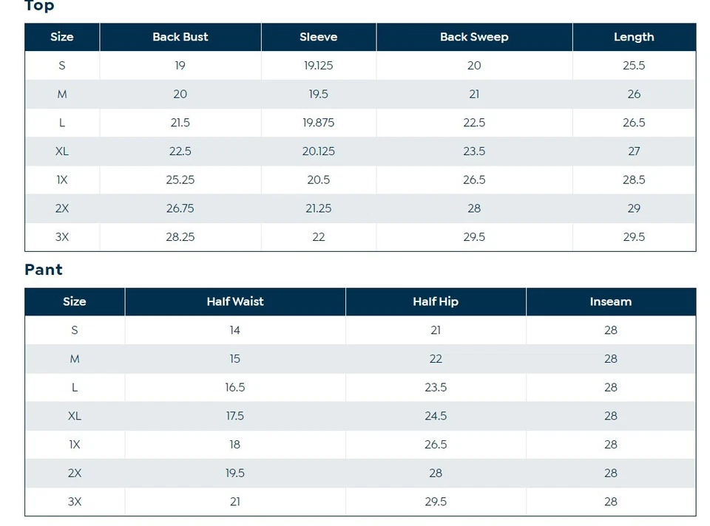The width and height of the screenshot is (710, 526).
Task: Click the Back Bust column header
Action: coord(180,37)
